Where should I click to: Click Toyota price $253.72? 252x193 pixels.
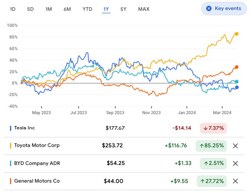point(112,146)
